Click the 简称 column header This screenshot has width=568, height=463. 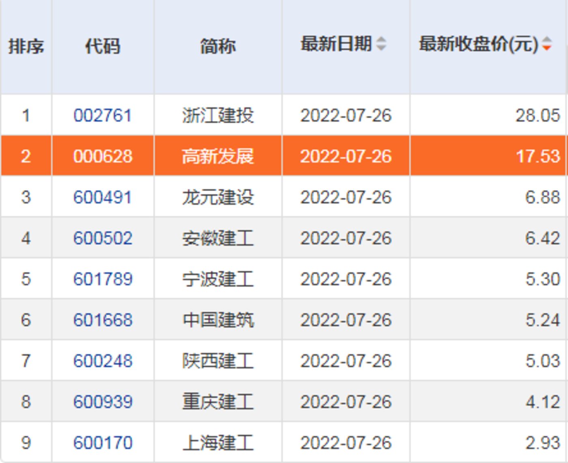(x=218, y=46)
